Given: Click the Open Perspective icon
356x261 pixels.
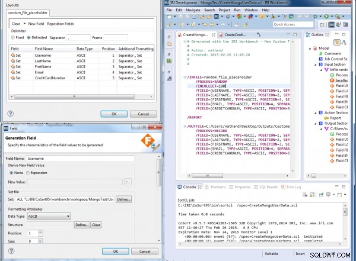Looking at the screenshot, I should (322, 25).
